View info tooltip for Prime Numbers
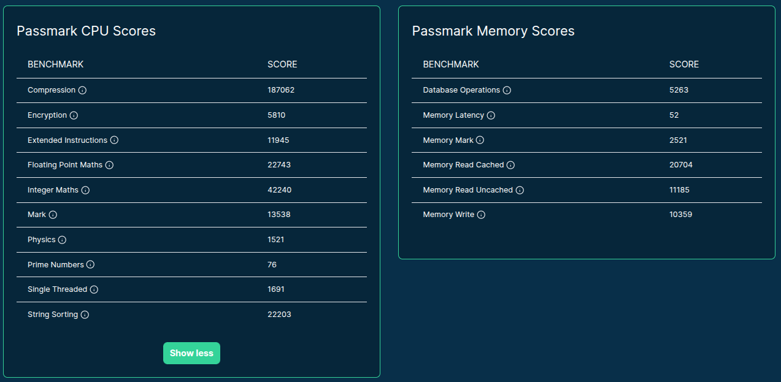 click(x=90, y=265)
